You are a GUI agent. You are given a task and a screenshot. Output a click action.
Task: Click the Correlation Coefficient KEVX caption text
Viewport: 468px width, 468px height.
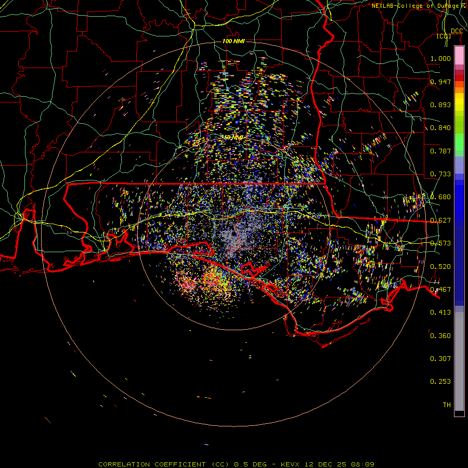tap(237, 464)
